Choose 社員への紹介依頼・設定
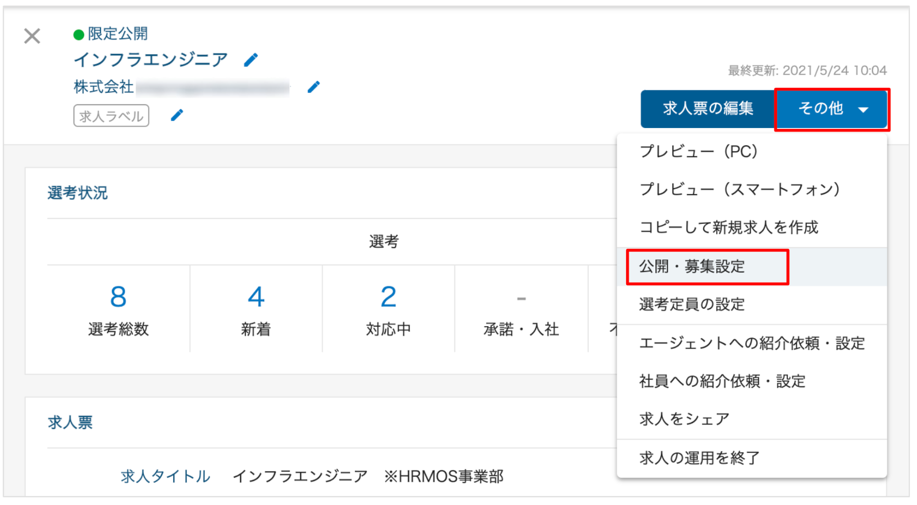Screen dimensions: 917x505 point(752,381)
